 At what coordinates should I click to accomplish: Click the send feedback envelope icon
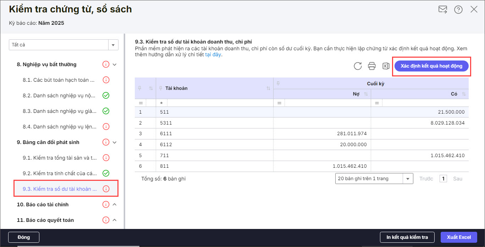(x=442, y=10)
